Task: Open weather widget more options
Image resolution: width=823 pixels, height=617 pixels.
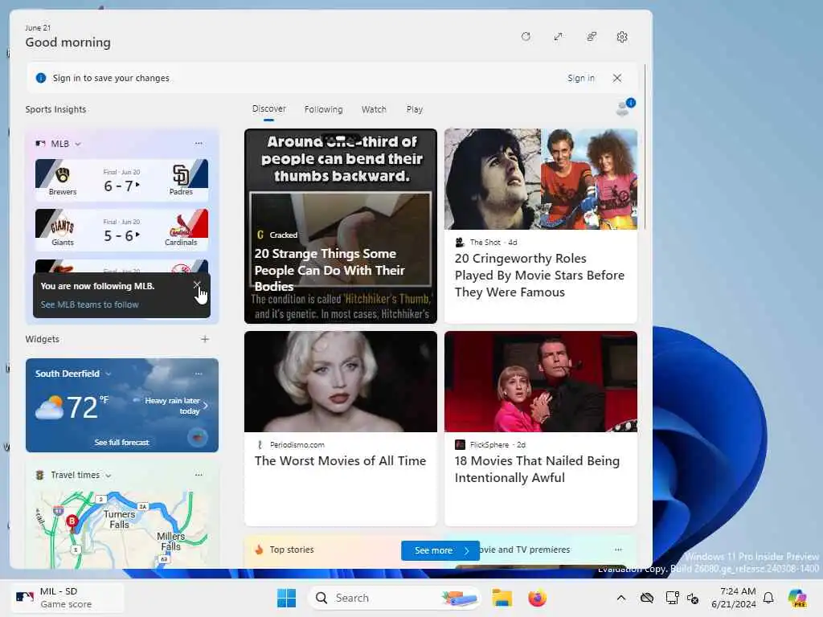Action: pos(199,374)
